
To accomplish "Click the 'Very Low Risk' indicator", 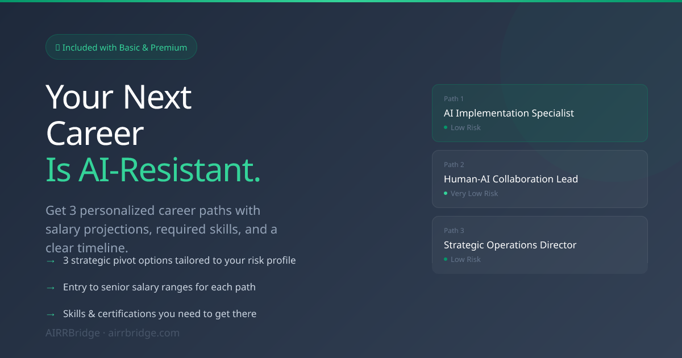I will click(x=474, y=194).
